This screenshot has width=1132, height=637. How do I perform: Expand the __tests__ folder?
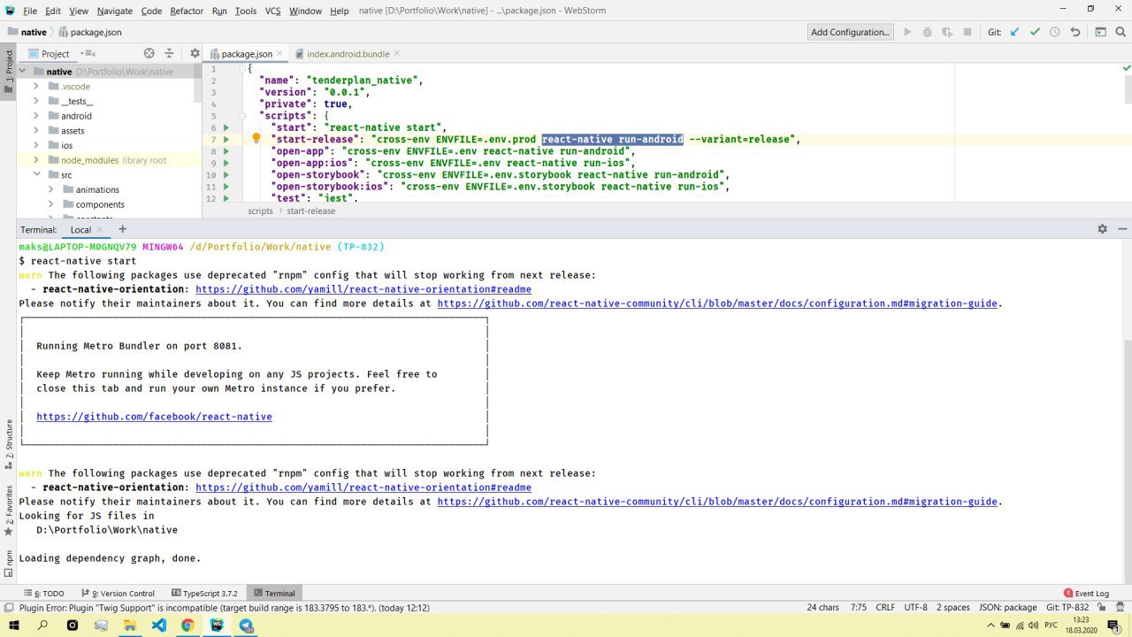(x=36, y=101)
